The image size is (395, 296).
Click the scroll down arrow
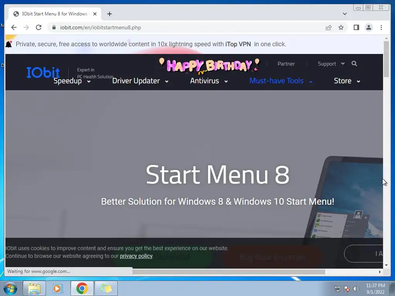tap(386, 265)
